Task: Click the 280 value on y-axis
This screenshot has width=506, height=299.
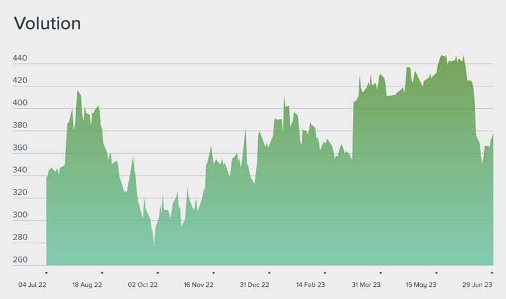Action: click(20, 237)
